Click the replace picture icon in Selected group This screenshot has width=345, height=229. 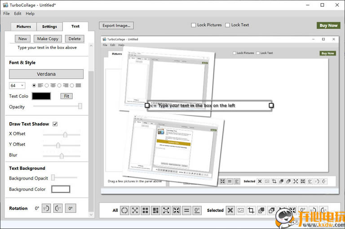241,210
